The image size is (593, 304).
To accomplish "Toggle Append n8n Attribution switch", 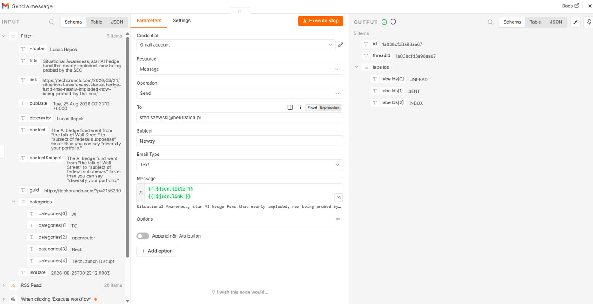I will tap(143, 236).
